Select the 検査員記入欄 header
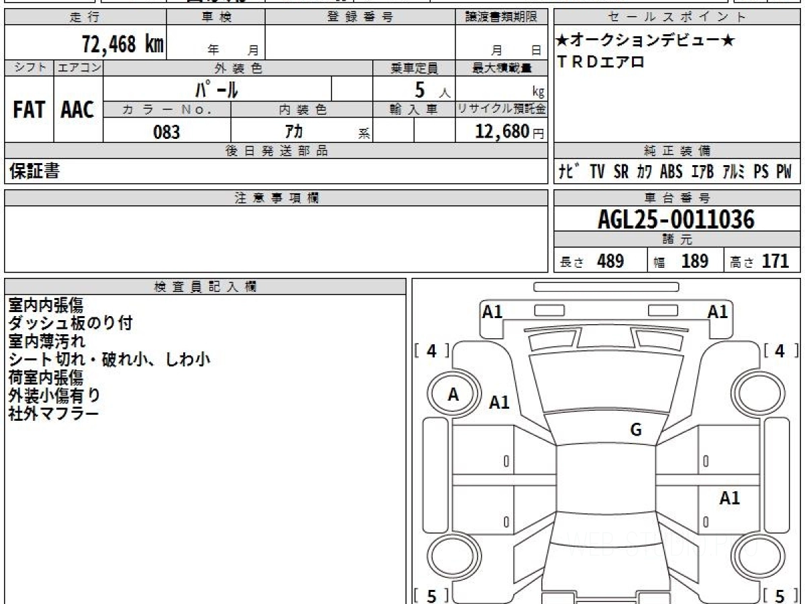Viewport: 805px width, 604px height. [205, 287]
